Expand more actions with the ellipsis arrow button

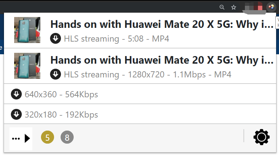[x=21, y=139]
